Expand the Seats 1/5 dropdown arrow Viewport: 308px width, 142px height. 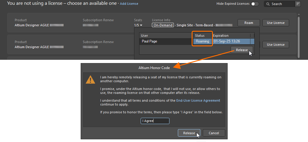point(141,25)
